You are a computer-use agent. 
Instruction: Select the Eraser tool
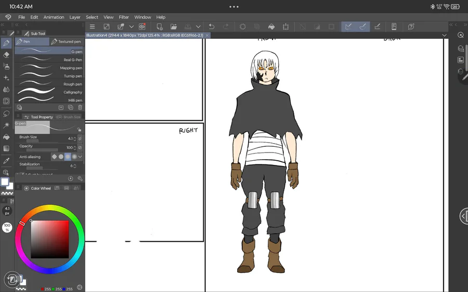click(x=6, y=55)
